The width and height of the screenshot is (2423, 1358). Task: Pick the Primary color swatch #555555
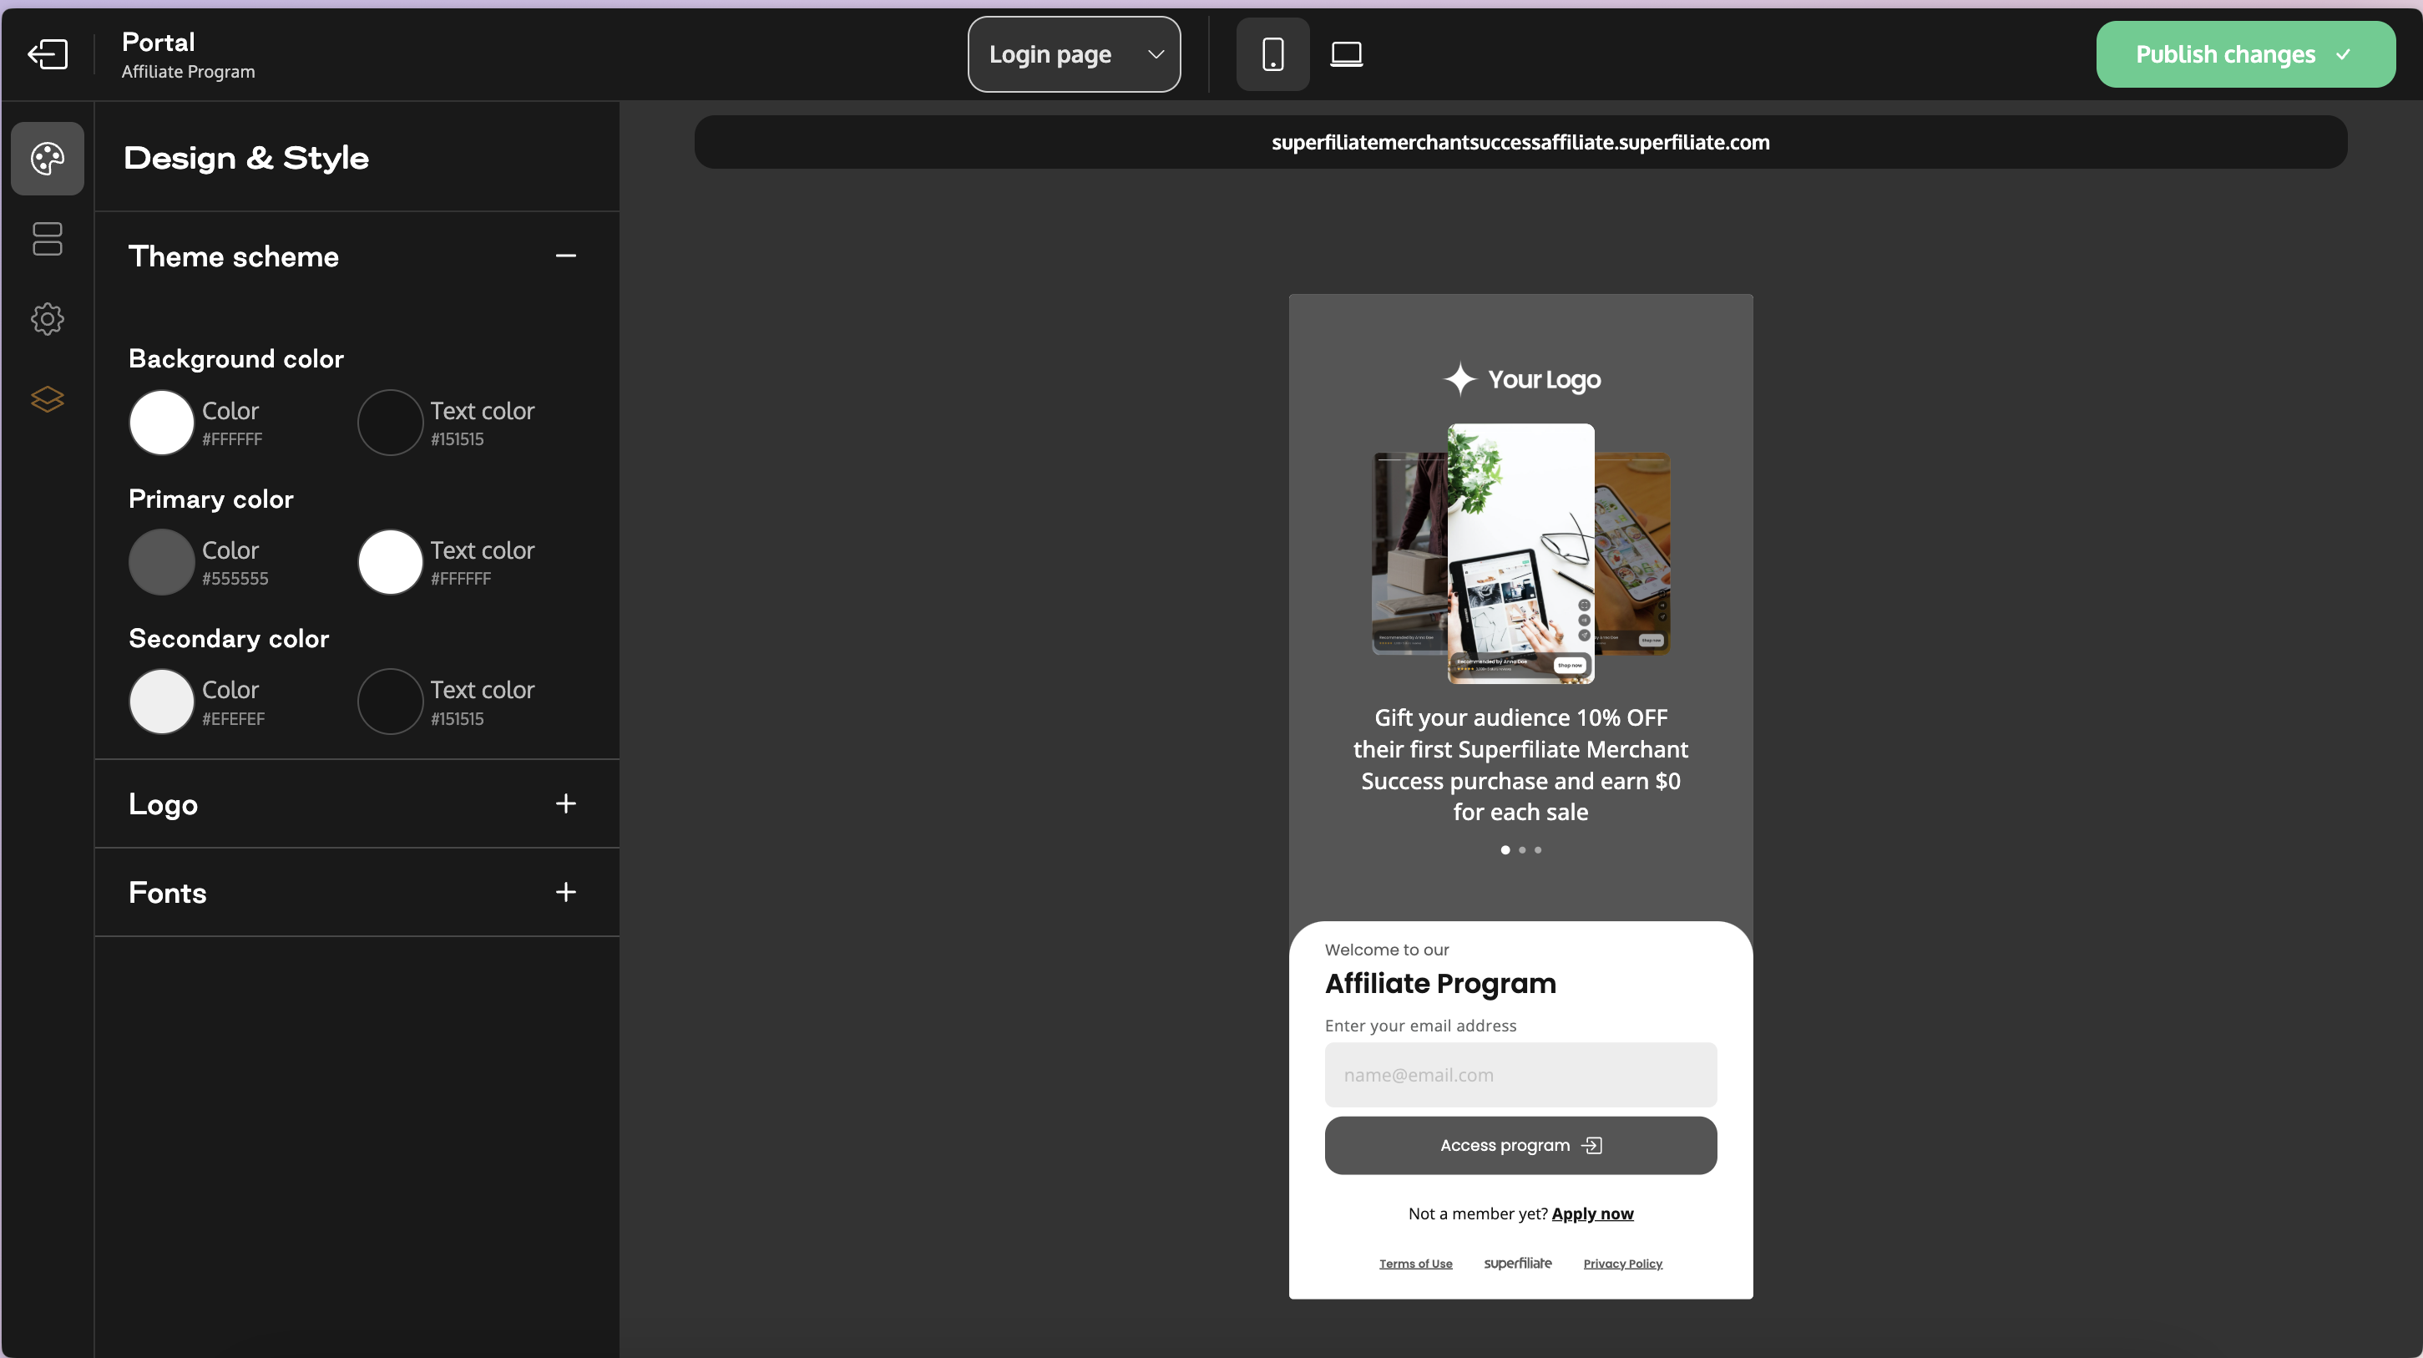(x=161, y=562)
